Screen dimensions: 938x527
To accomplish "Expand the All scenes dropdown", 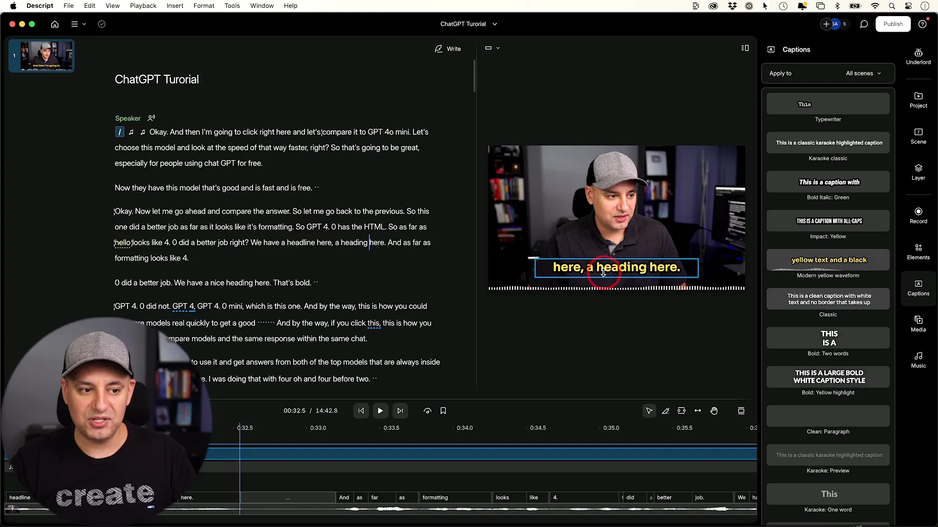I will click(x=863, y=73).
